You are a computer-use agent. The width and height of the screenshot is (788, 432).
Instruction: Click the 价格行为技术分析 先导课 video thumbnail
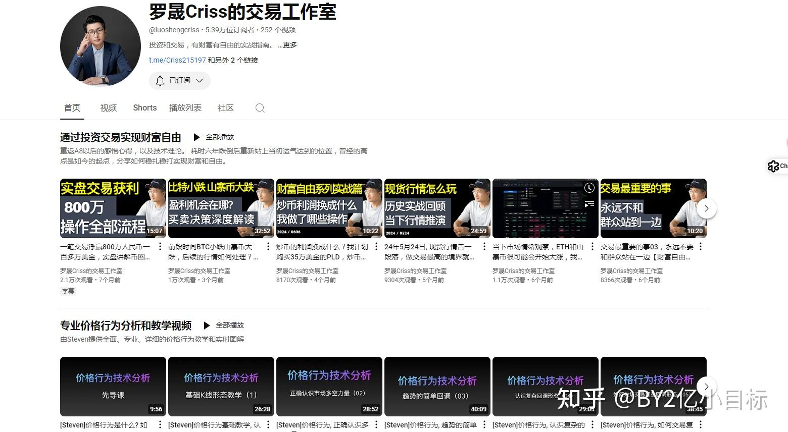(112, 387)
